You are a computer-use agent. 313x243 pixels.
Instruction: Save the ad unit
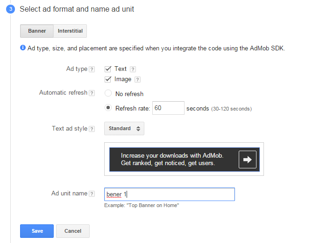37,231
